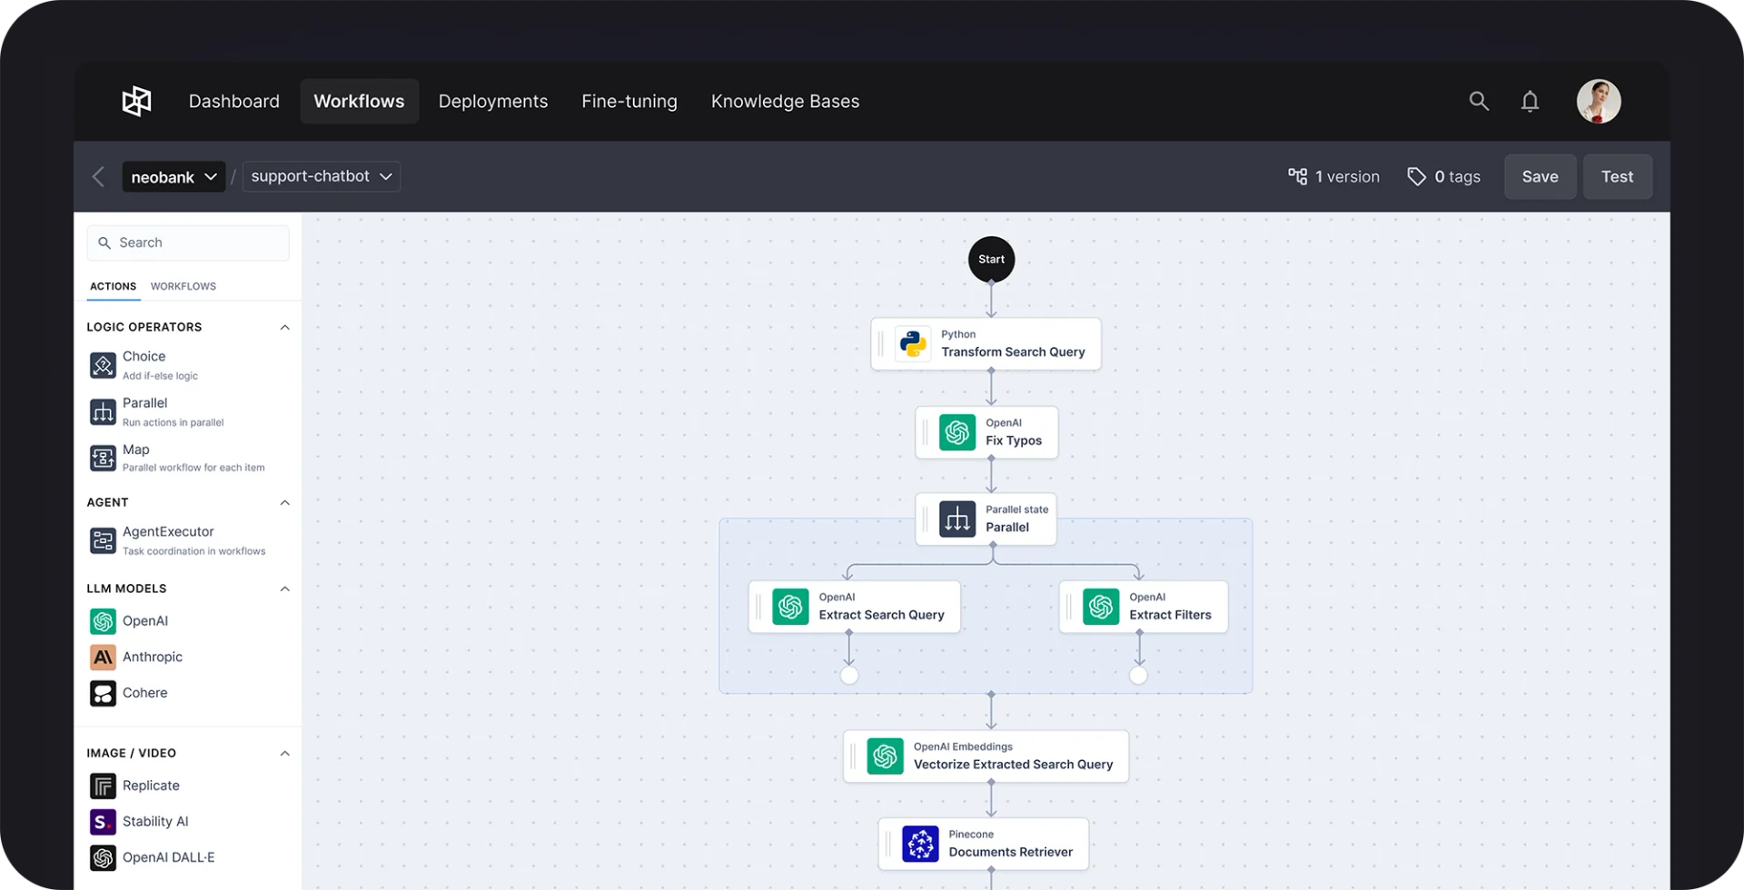Select the Choice logic operator icon
1744x890 pixels.
click(x=103, y=365)
